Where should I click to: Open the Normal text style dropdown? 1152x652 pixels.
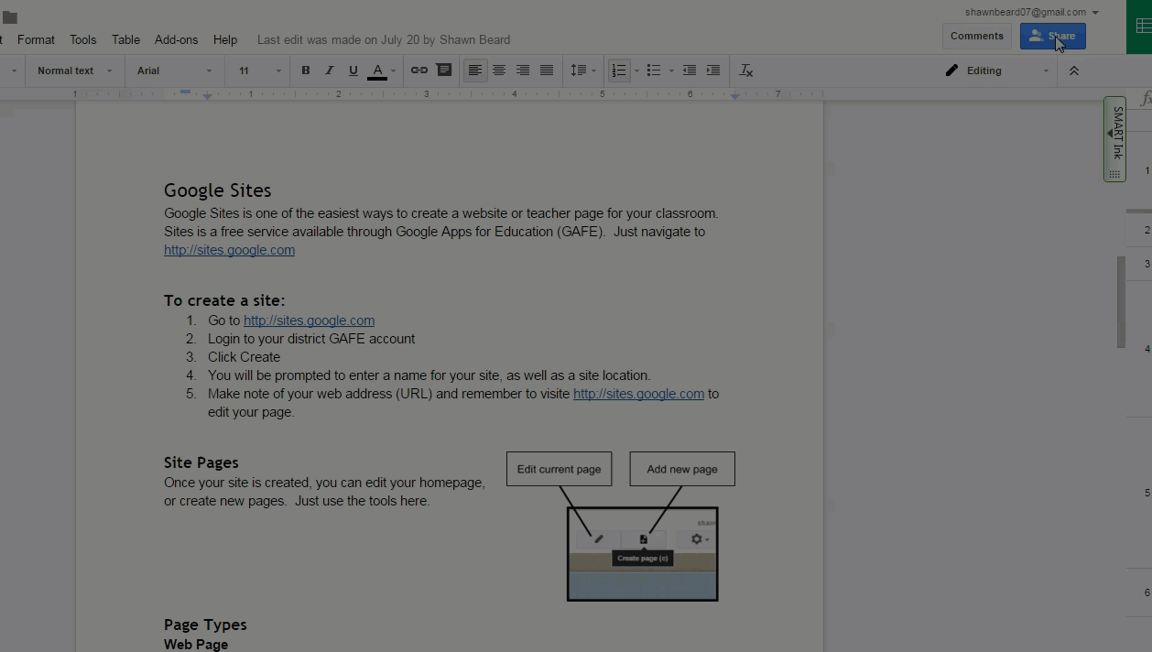[74, 71]
